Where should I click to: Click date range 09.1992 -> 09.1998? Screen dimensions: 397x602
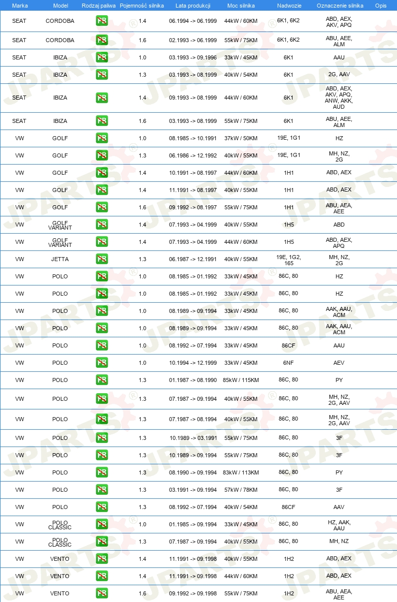point(193,593)
